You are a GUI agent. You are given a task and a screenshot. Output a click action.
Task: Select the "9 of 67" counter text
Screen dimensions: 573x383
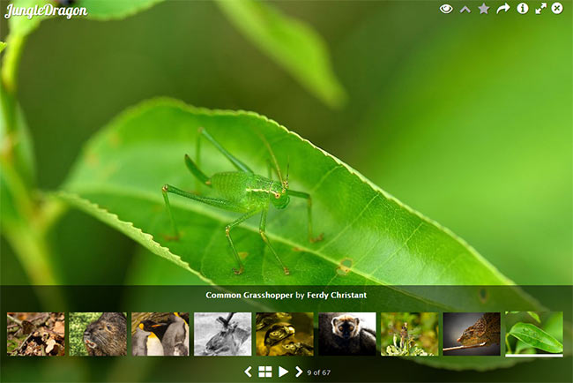318,372
